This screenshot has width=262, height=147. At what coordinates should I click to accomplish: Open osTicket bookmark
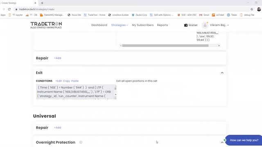coord(218,15)
